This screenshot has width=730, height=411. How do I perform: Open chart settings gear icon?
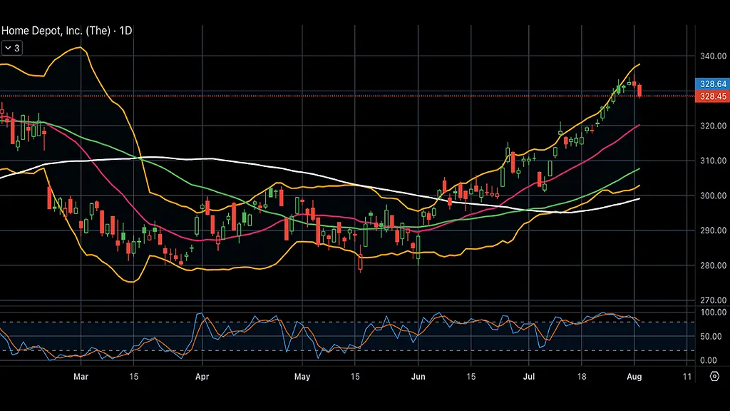click(x=714, y=376)
